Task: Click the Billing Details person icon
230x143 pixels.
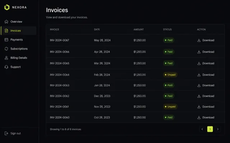Action: click(6, 58)
